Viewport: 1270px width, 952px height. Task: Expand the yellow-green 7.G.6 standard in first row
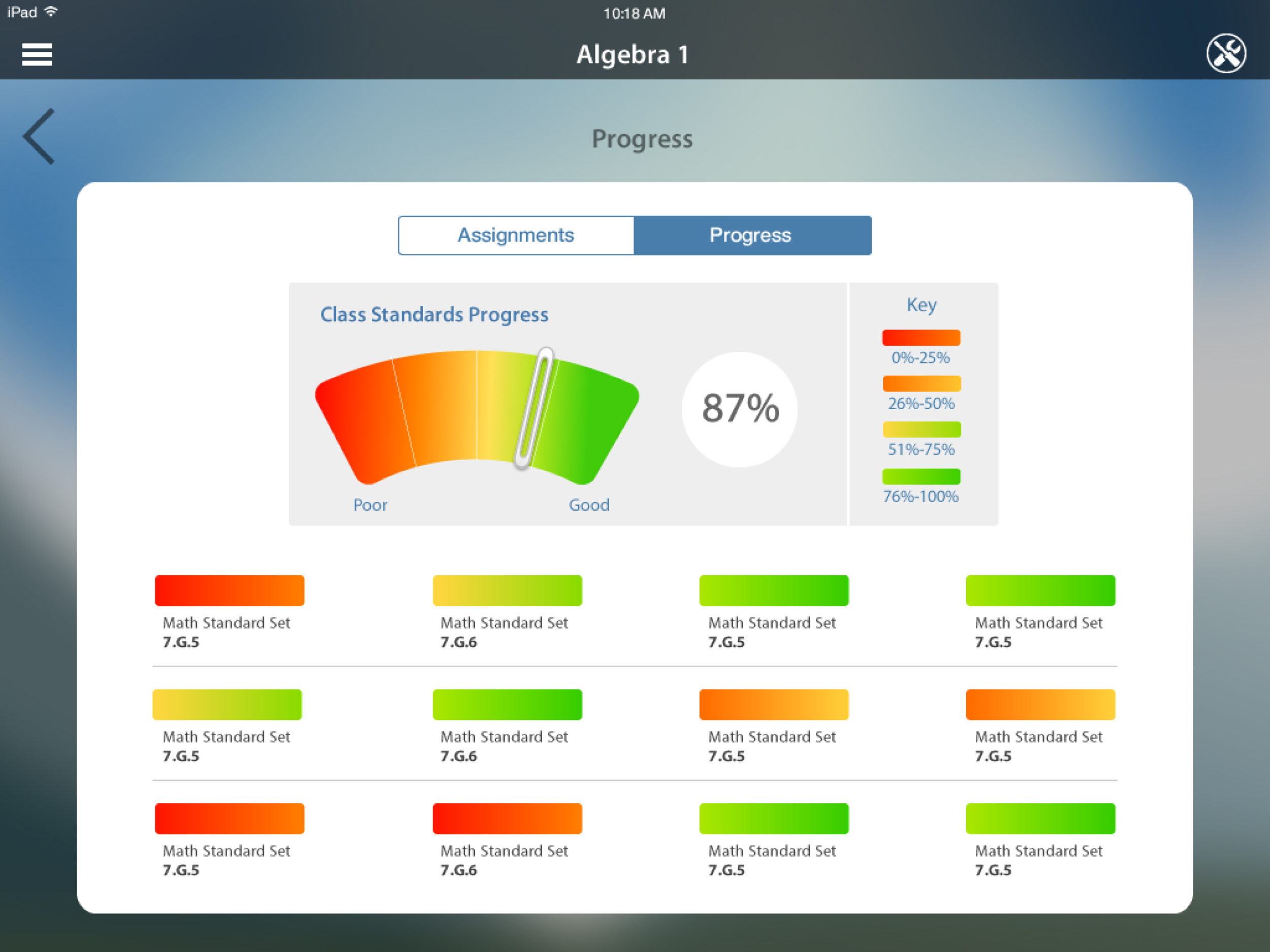point(507,590)
